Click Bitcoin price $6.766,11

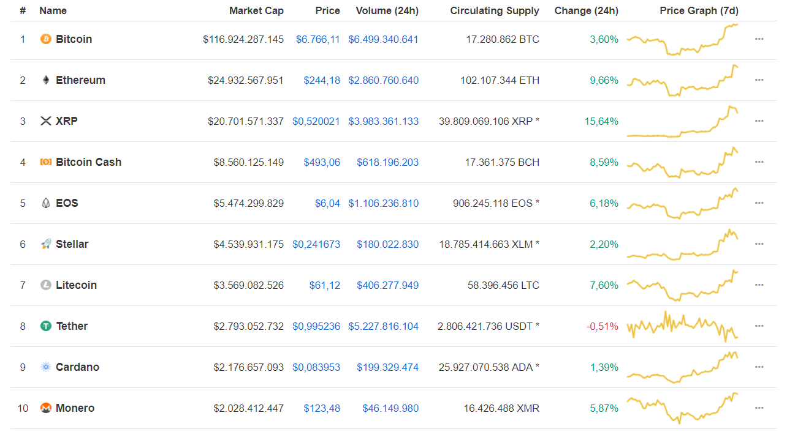[x=318, y=39]
